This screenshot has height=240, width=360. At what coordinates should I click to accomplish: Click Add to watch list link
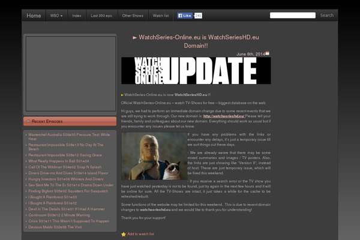pyautogui.click(x=141, y=234)
